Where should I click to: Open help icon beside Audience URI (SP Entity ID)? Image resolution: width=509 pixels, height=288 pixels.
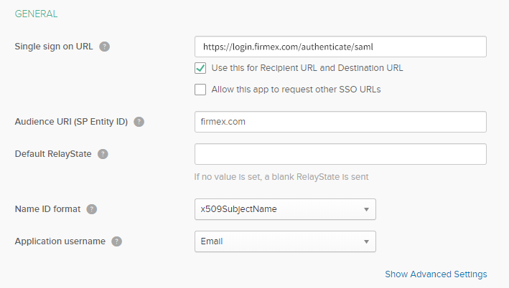coord(139,122)
